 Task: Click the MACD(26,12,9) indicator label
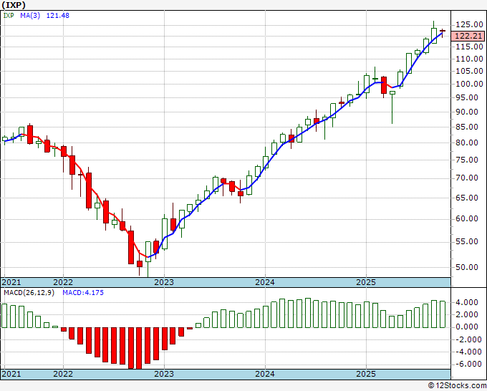click(29, 293)
